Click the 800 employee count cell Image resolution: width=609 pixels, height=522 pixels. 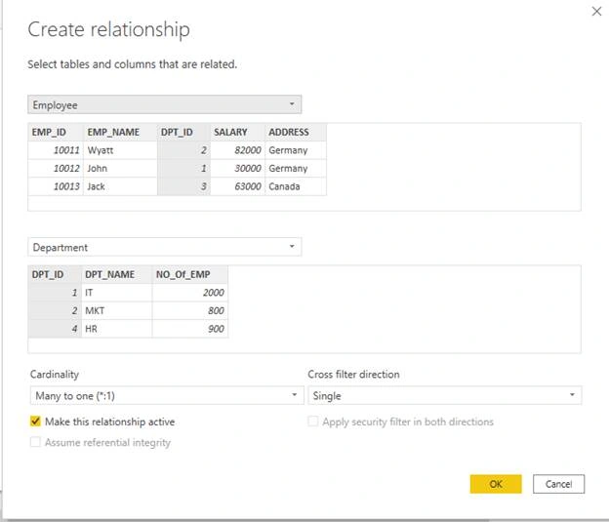tap(190, 310)
